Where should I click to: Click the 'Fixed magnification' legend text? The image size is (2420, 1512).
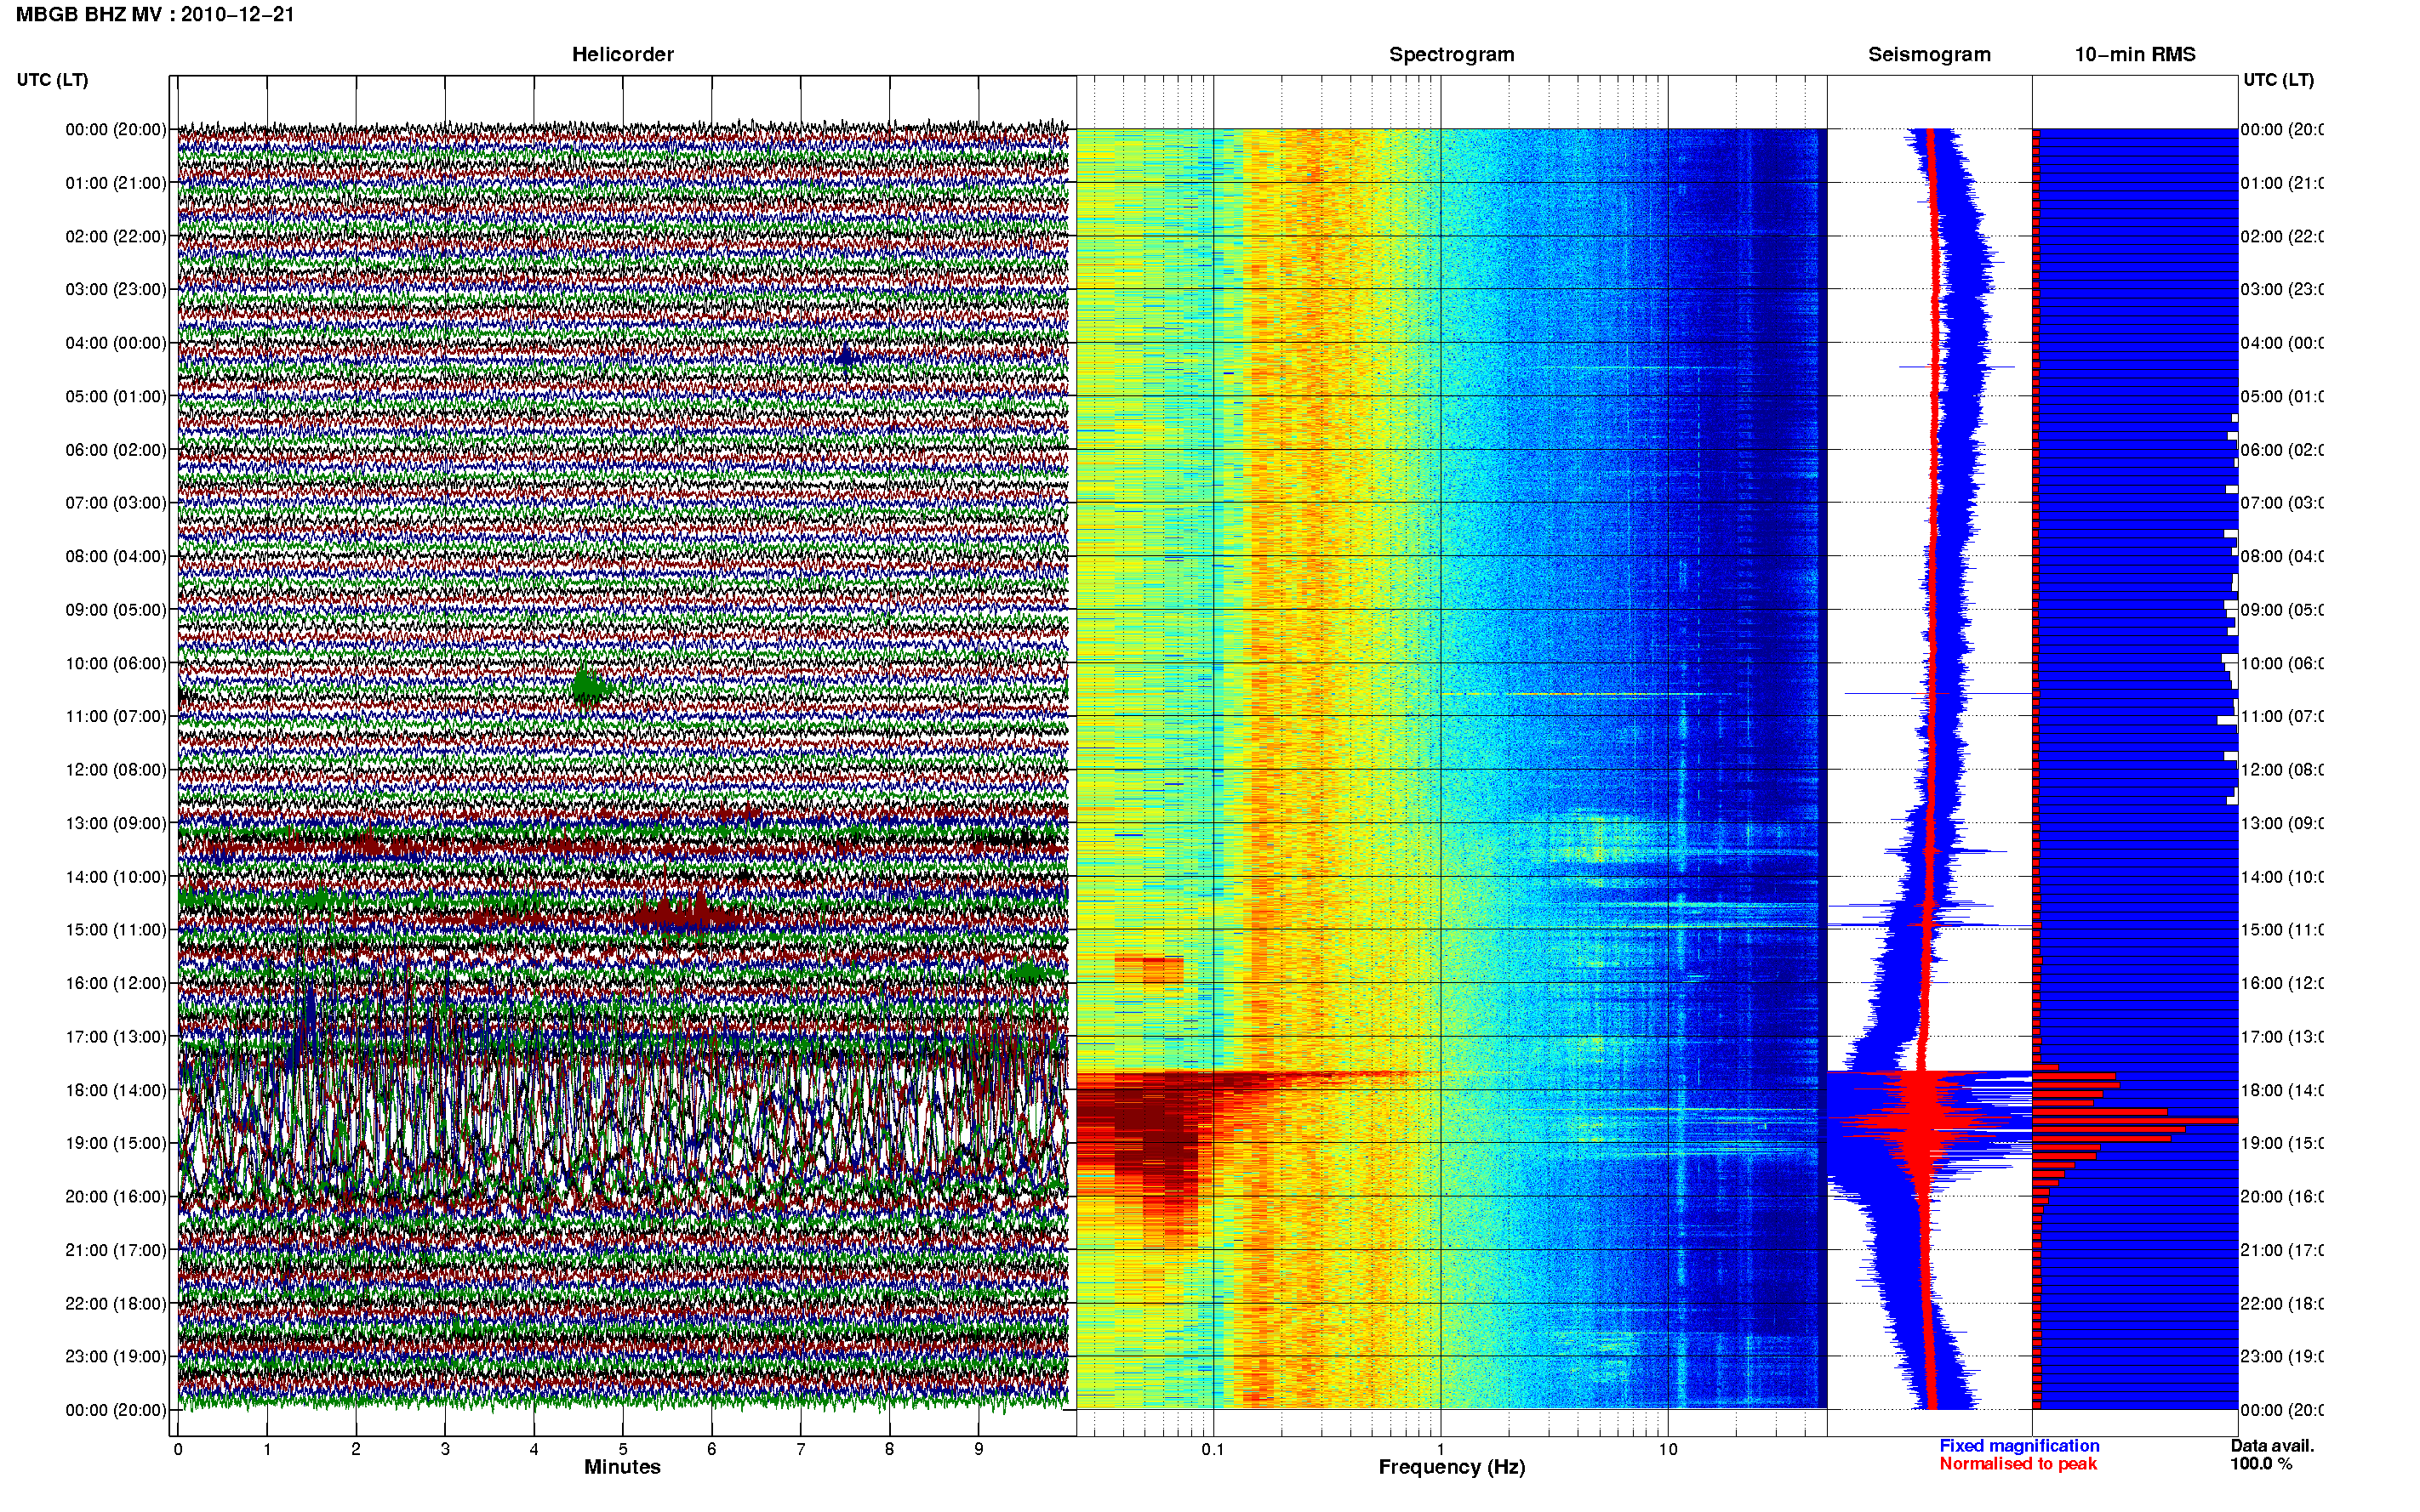[x=2019, y=1446]
